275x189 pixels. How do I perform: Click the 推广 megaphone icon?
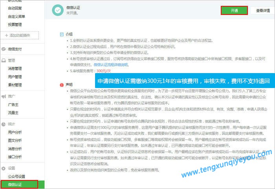4,96
